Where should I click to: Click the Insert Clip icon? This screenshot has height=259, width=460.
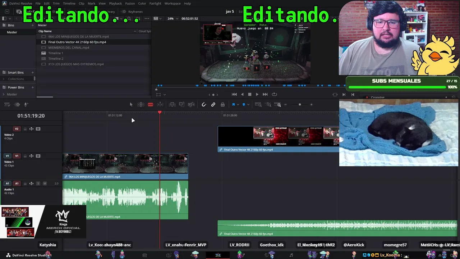pyautogui.click(x=172, y=105)
